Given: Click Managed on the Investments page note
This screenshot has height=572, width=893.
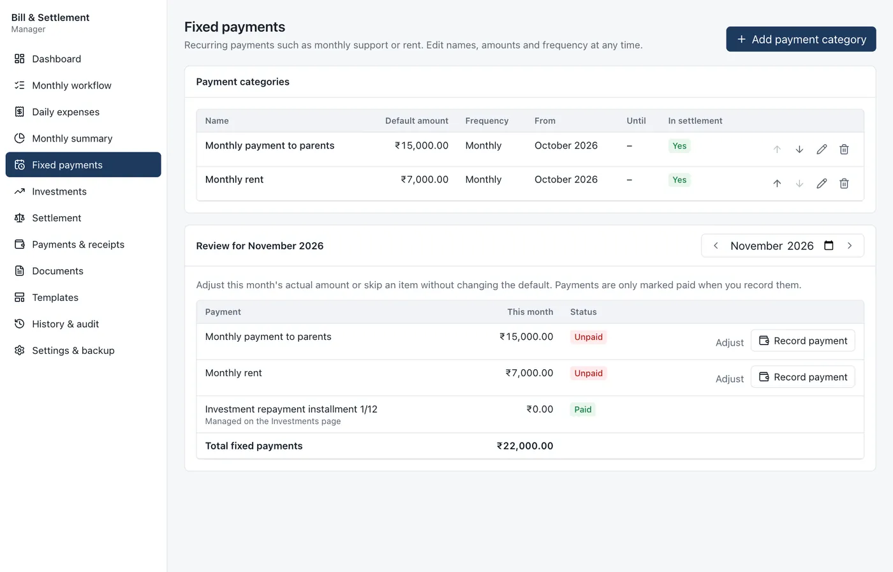Looking at the screenshot, I should (x=273, y=421).
